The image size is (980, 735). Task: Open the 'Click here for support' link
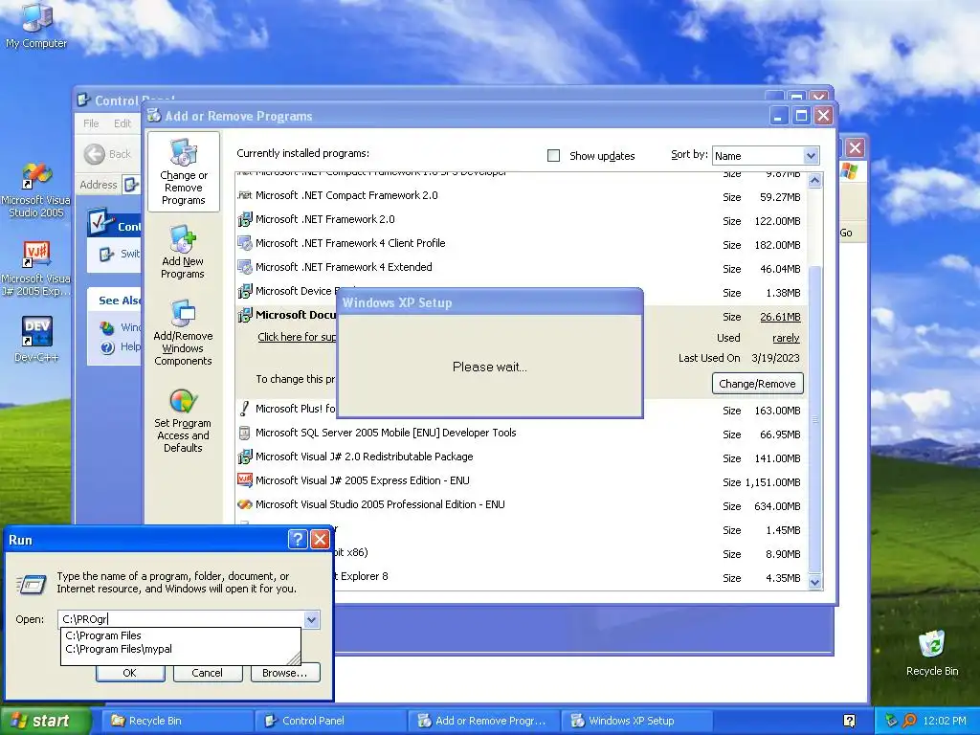(x=297, y=337)
